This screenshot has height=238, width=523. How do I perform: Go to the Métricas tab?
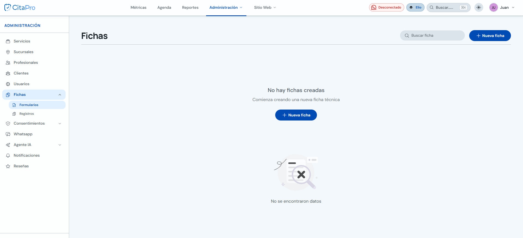(x=138, y=7)
